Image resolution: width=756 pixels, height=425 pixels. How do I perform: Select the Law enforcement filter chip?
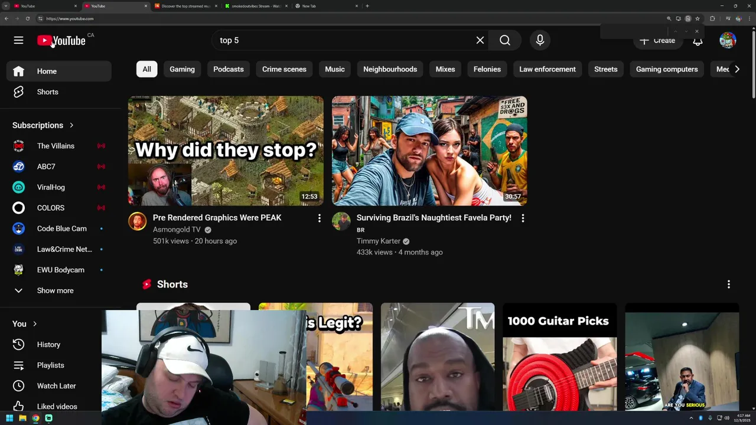pyautogui.click(x=548, y=69)
